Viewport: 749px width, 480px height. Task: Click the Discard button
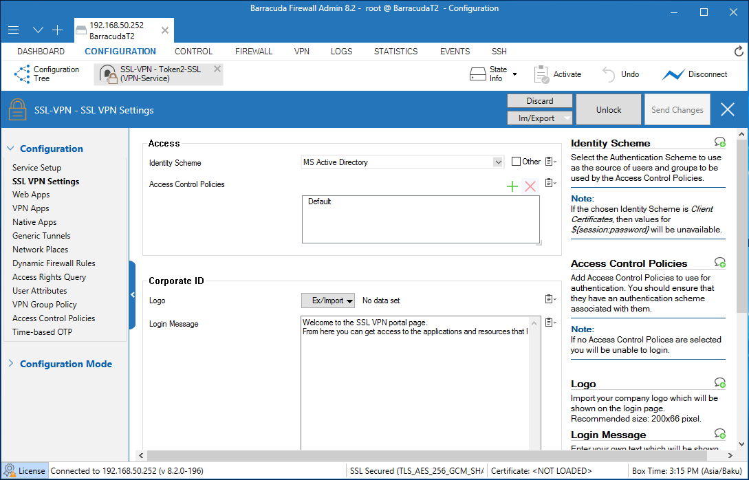point(540,101)
